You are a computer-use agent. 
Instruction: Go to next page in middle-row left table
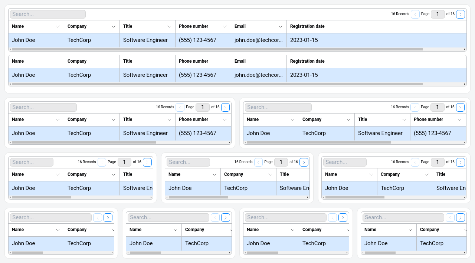click(x=225, y=107)
